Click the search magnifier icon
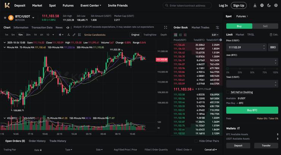This screenshot has width=281, height=155. (x=167, y=6)
